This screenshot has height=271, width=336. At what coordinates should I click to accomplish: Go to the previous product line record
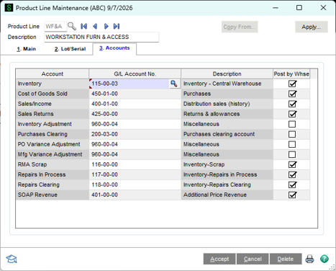(95, 26)
